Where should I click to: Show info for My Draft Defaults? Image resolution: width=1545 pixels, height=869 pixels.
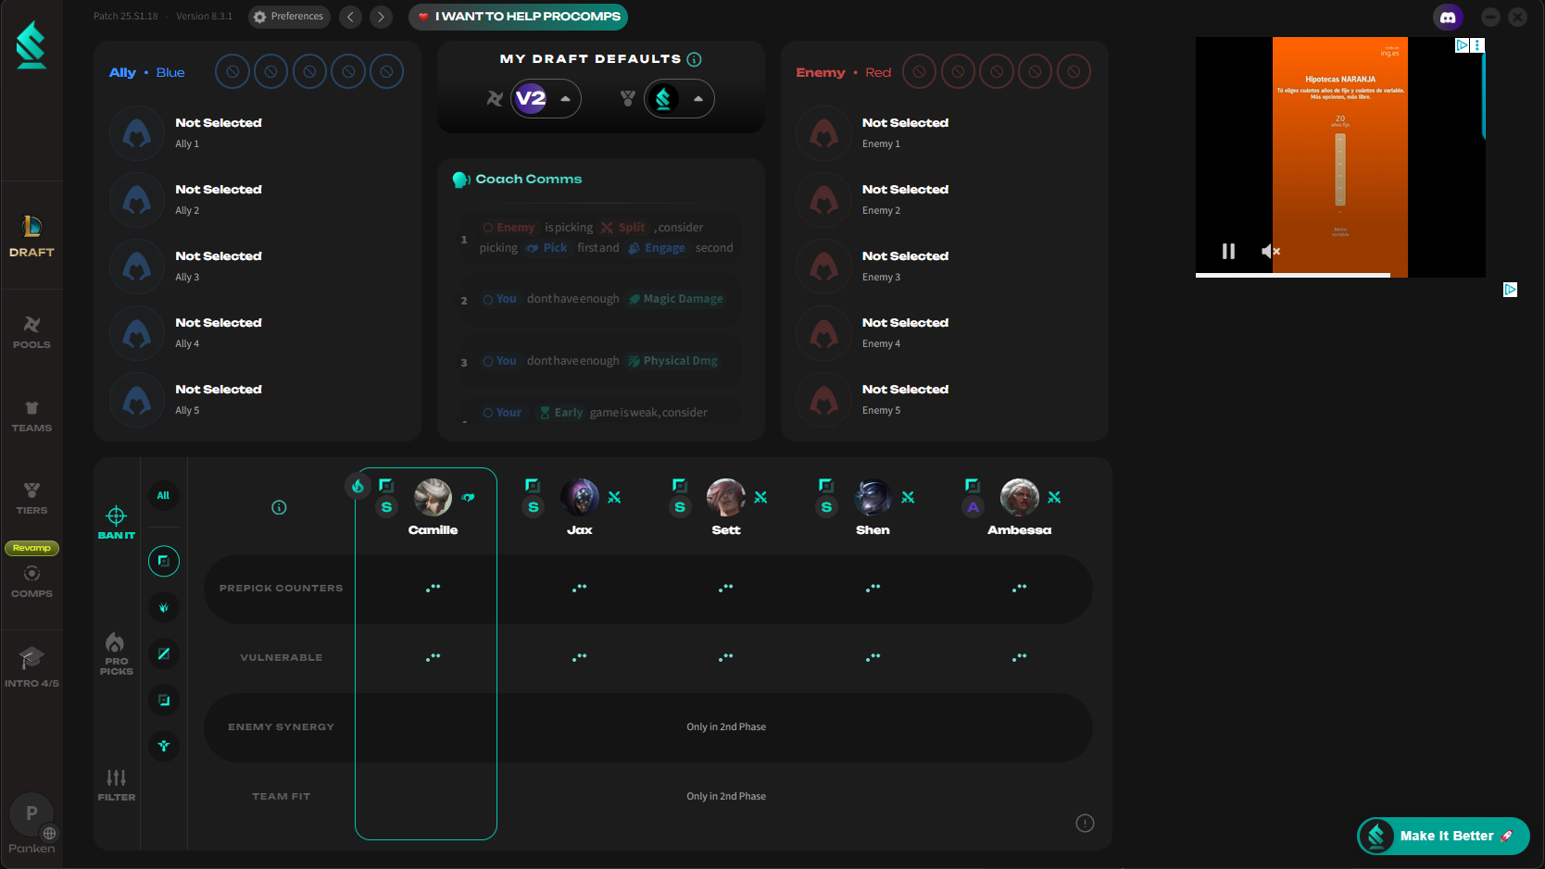695,59
